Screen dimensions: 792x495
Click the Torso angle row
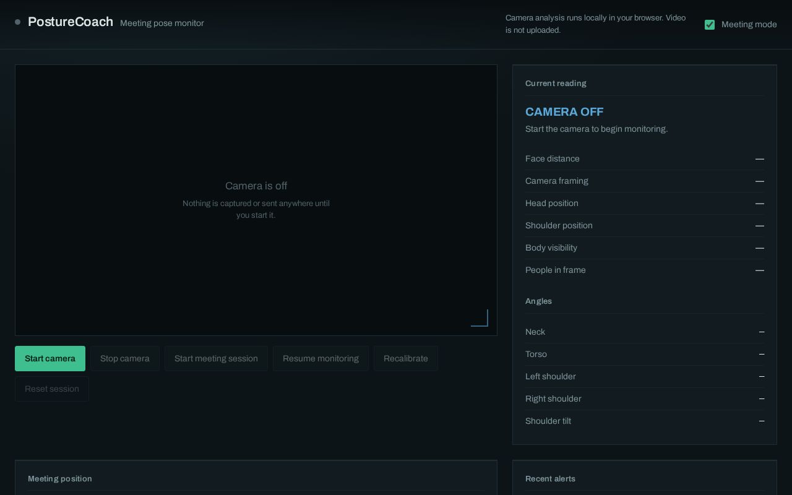[x=645, y=355]
